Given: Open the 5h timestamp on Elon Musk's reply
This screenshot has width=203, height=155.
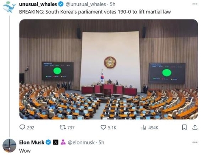Looking at the screenshot, I should pyautogui.click(x=101, y=142).
